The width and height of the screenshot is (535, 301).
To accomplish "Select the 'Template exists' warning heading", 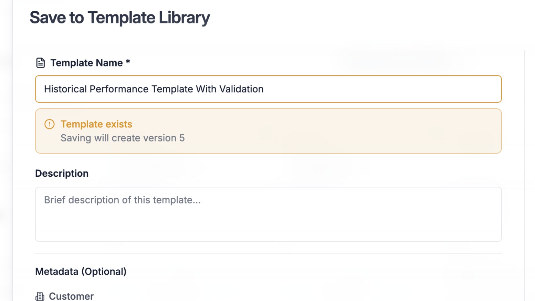I will (x=96, y=124).
